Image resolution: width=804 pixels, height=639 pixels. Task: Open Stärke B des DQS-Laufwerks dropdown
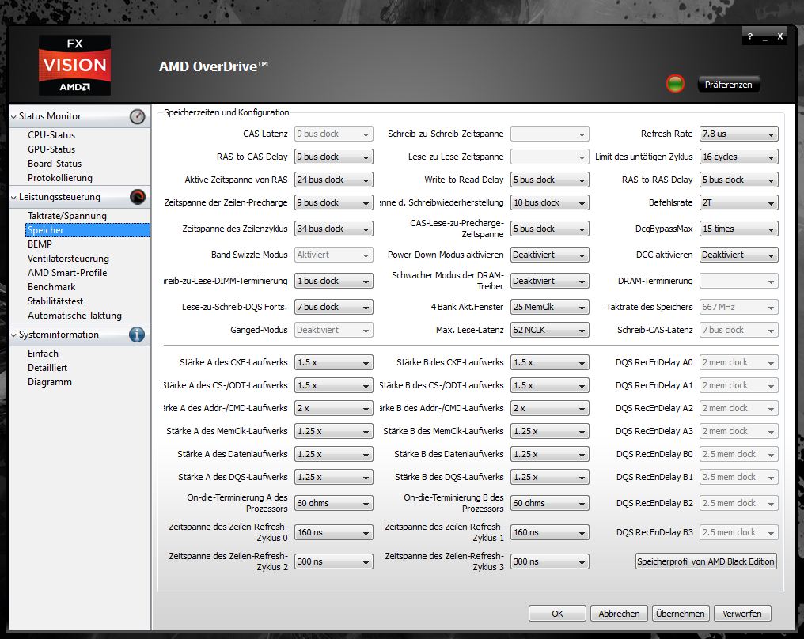click(x=550, y=478)
